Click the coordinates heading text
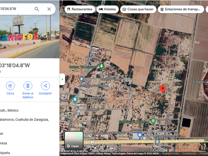208x156 pixels. click(15, 65)
